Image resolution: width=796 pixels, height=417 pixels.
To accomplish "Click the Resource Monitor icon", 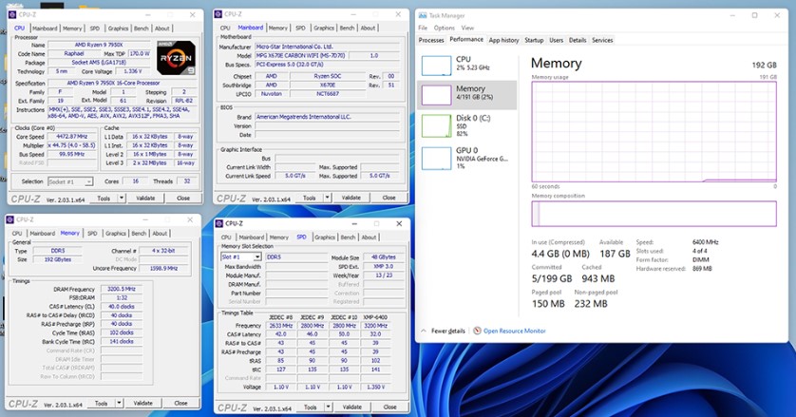I will click(478, 331).
